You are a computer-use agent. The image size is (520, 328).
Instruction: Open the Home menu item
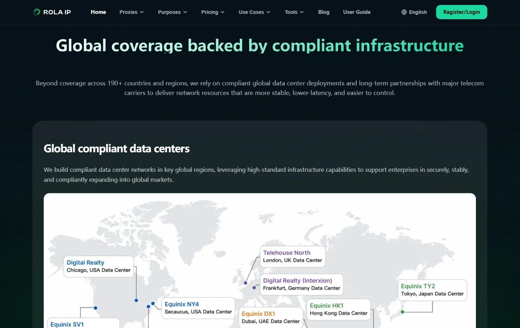(98, 12)
